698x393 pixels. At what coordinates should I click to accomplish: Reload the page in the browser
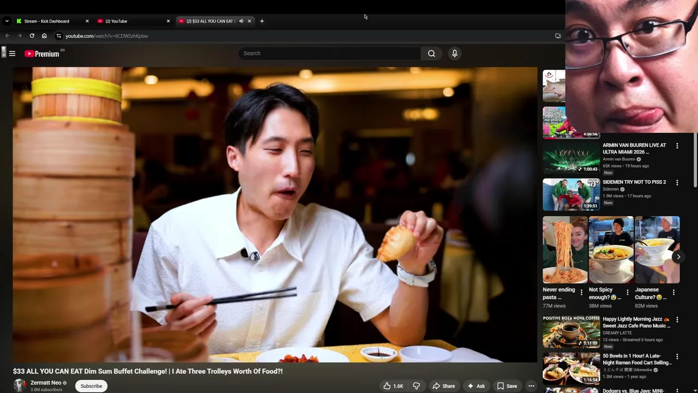point(32,36)
